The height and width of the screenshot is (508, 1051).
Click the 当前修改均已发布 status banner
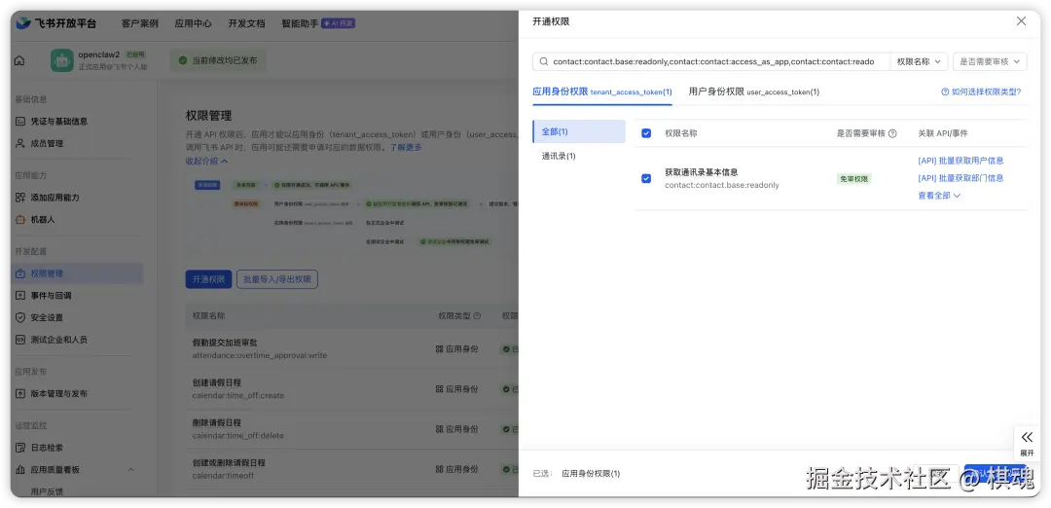218,60
